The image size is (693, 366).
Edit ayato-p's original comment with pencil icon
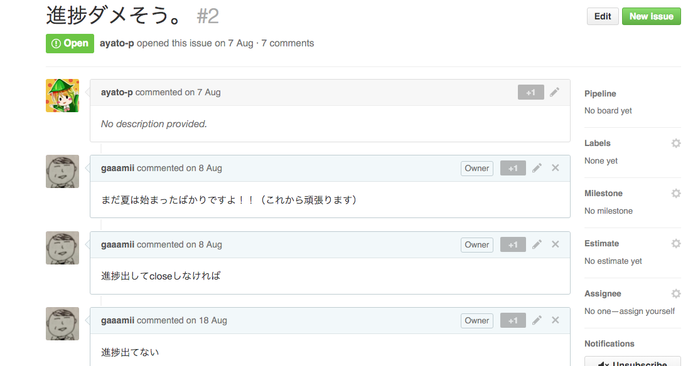pos(554,92)
